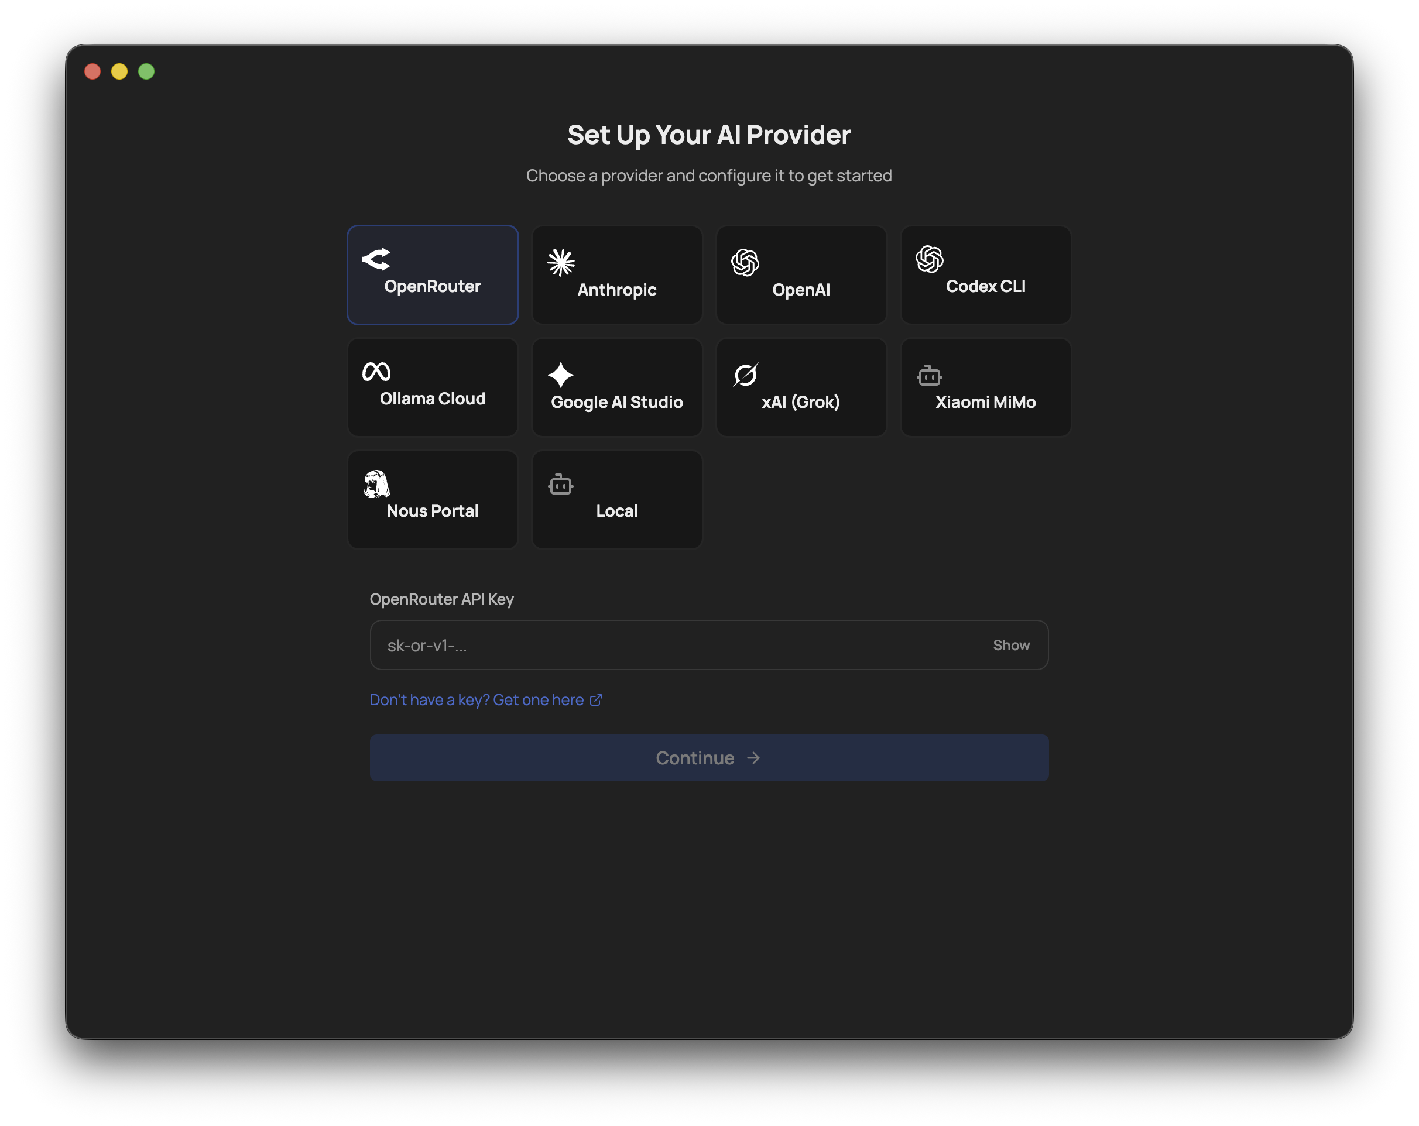This screenshot has width=1419, height=1126.
Task: Choose the Xiaomi MiMo provider card
Action: coord(985,387)
